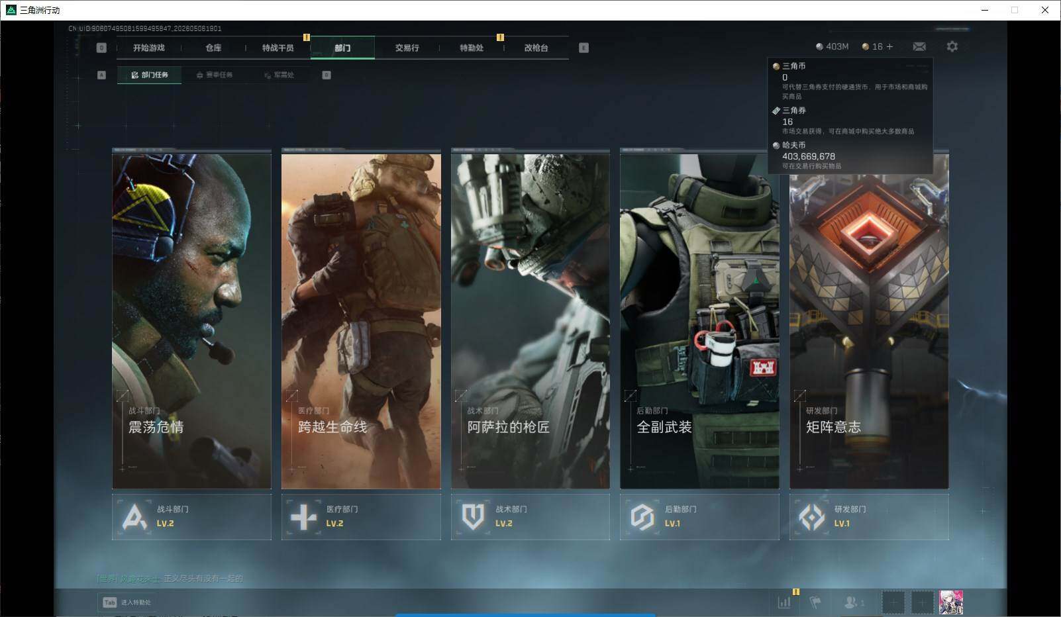Click the Tab 进入特勤处 shortcut button
Viewport: 1061px width, 617px height.
click(x=127, y=602)
